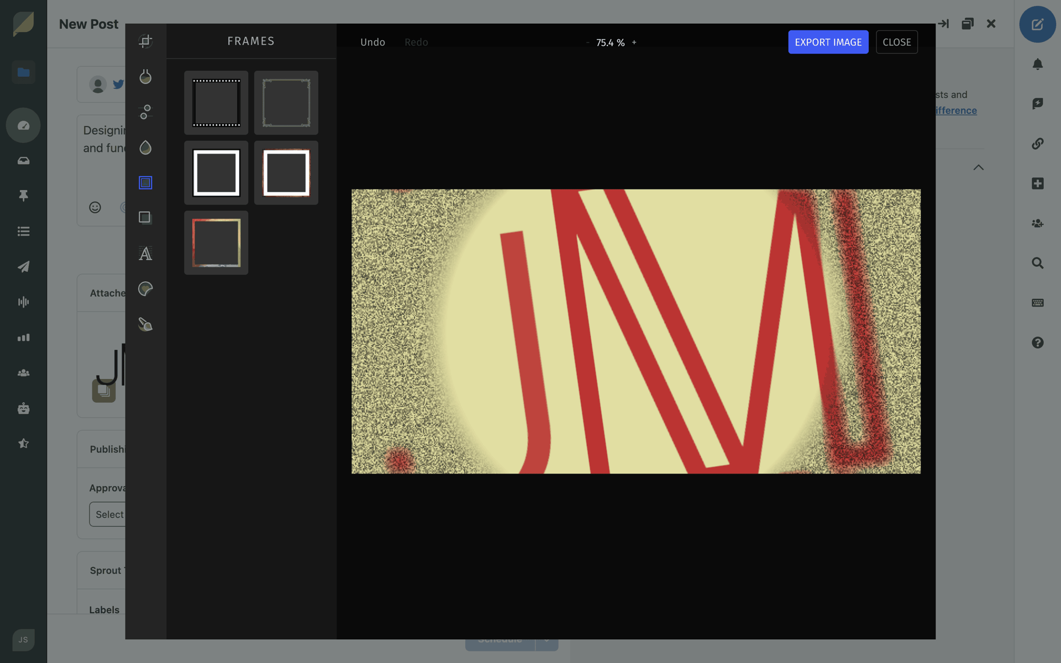The image size is (1061, 663).
Task: Click the plus square icon in right sidebar
Action: pos(1037,183)
